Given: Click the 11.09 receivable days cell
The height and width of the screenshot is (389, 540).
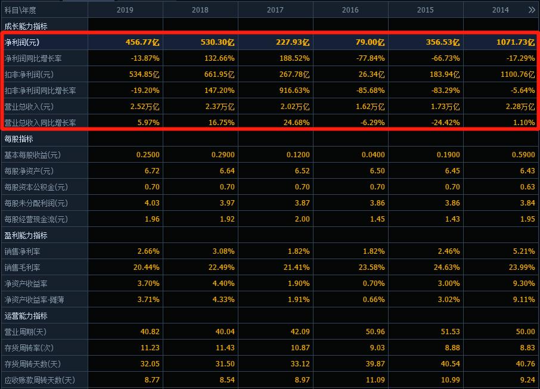Looking at the screenshot, I should [375, 379].
